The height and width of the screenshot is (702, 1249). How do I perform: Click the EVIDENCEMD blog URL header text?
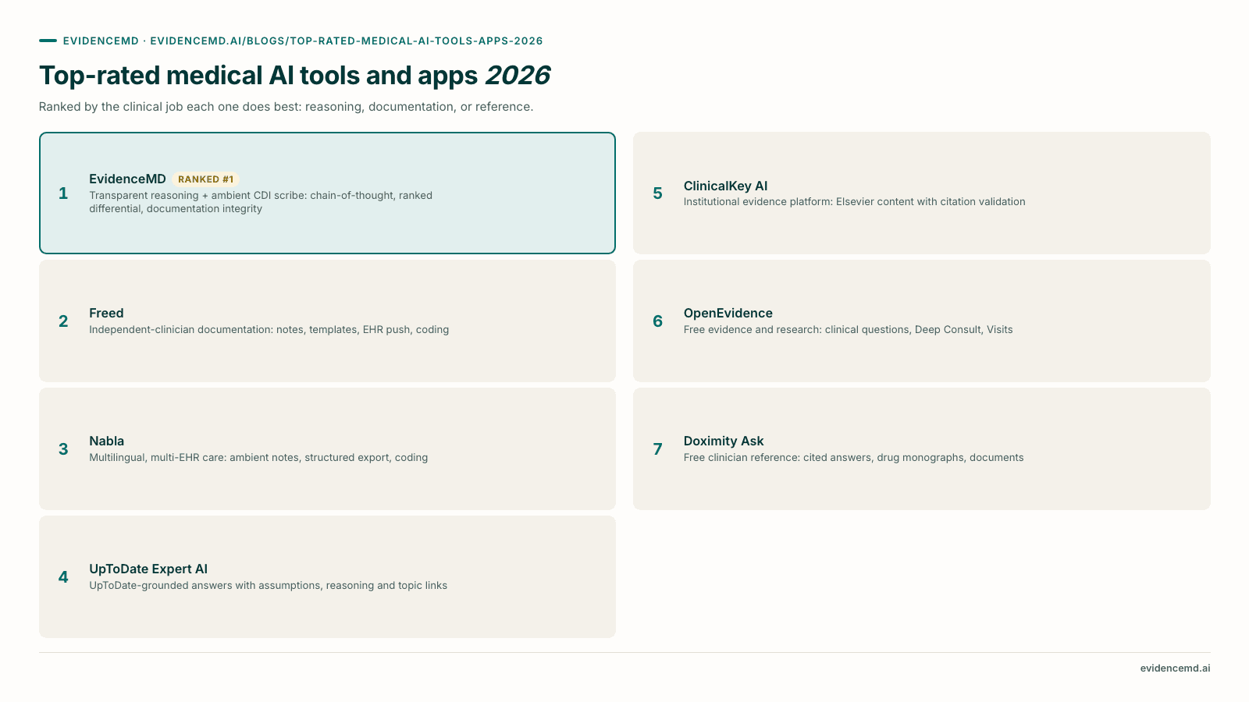point(303,41)
